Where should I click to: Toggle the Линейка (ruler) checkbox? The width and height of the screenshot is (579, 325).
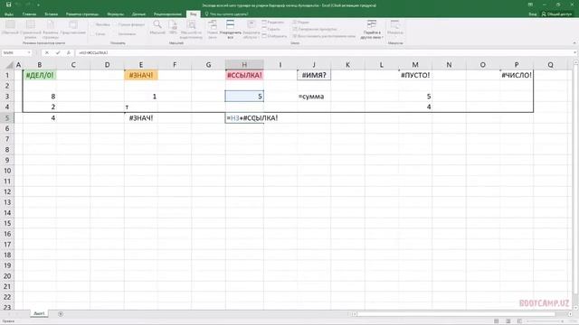click(x=100, y=24)
